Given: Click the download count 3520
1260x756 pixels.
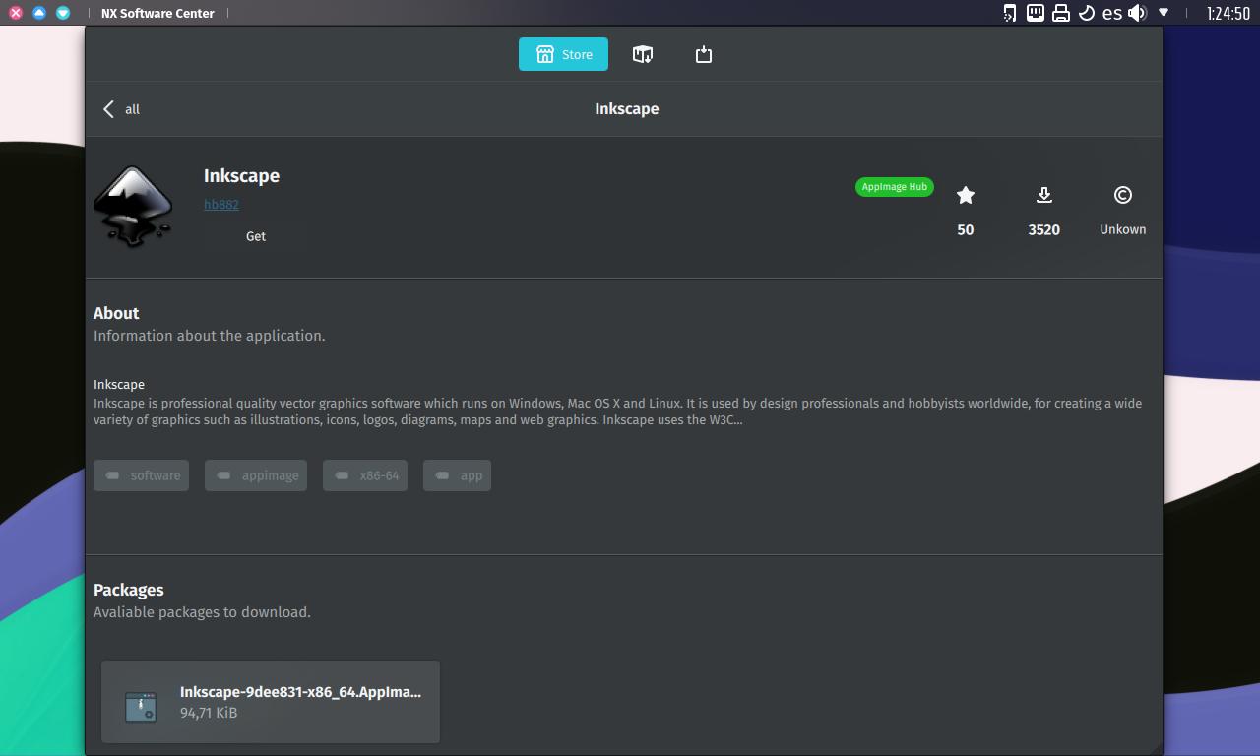Looking at the screenshot, I should (1044, 229).
